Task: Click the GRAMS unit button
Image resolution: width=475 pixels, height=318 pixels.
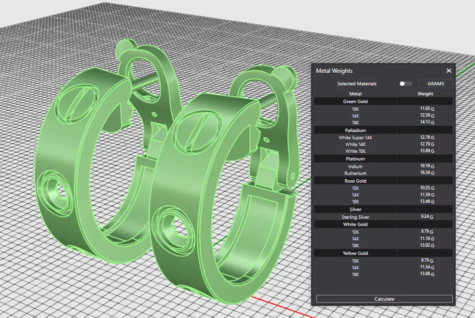Action: click(436, 84)
